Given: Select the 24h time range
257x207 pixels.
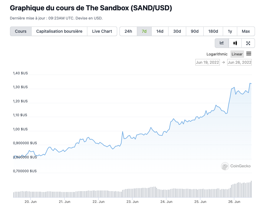Looking at the screenshot, I should [x=128, y=31].
